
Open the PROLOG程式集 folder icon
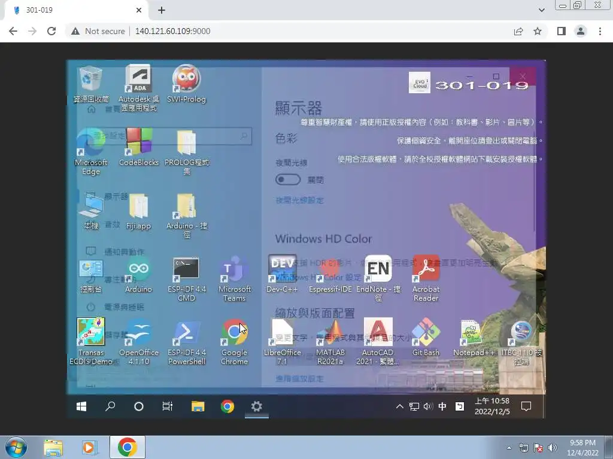(187, 151)
